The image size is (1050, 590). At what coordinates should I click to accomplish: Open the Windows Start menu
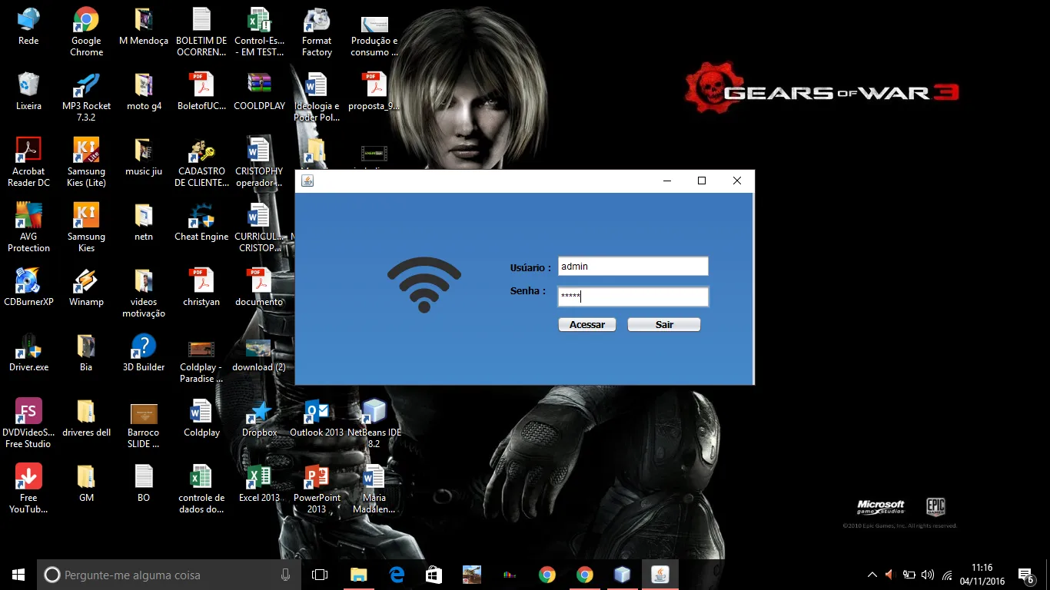tap(18, 575)
